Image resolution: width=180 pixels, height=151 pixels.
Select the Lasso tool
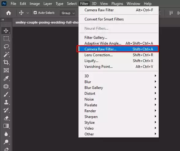pyautogui.click(x=6, y=46)
